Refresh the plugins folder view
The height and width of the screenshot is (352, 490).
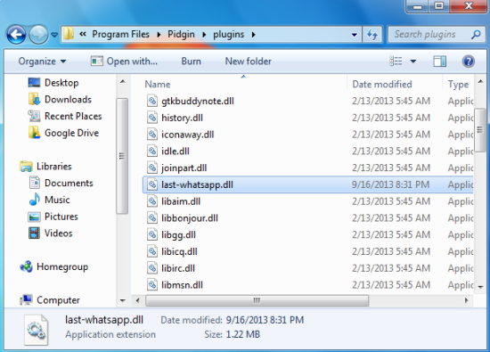tap(372, 35)
